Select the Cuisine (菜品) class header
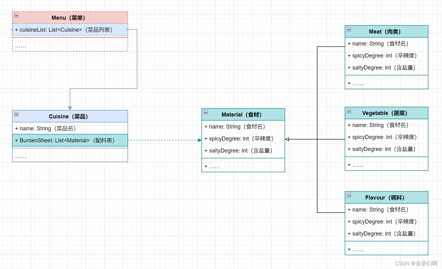 click(70, 117)
